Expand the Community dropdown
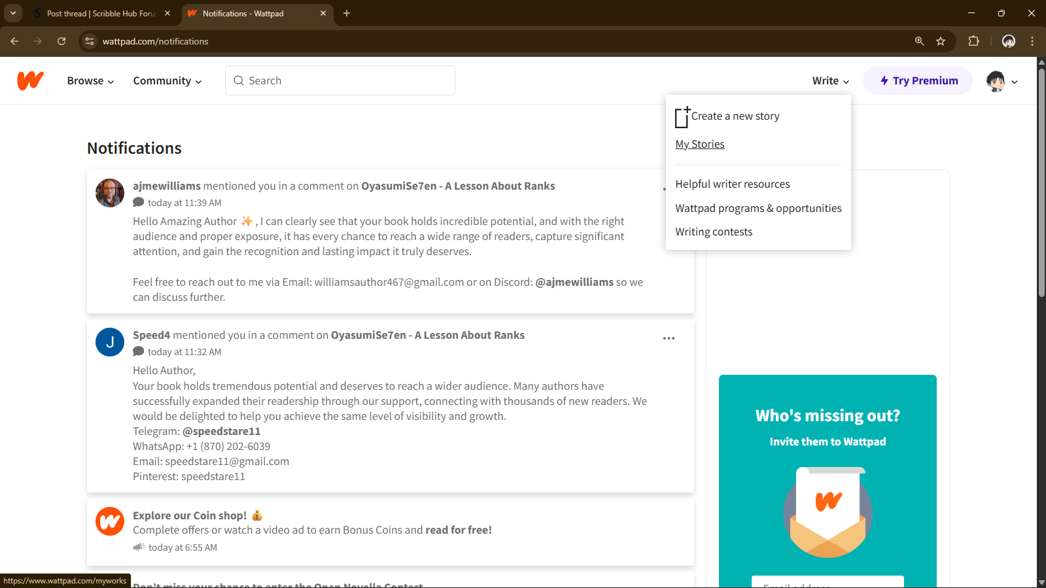 click(167, 81)
